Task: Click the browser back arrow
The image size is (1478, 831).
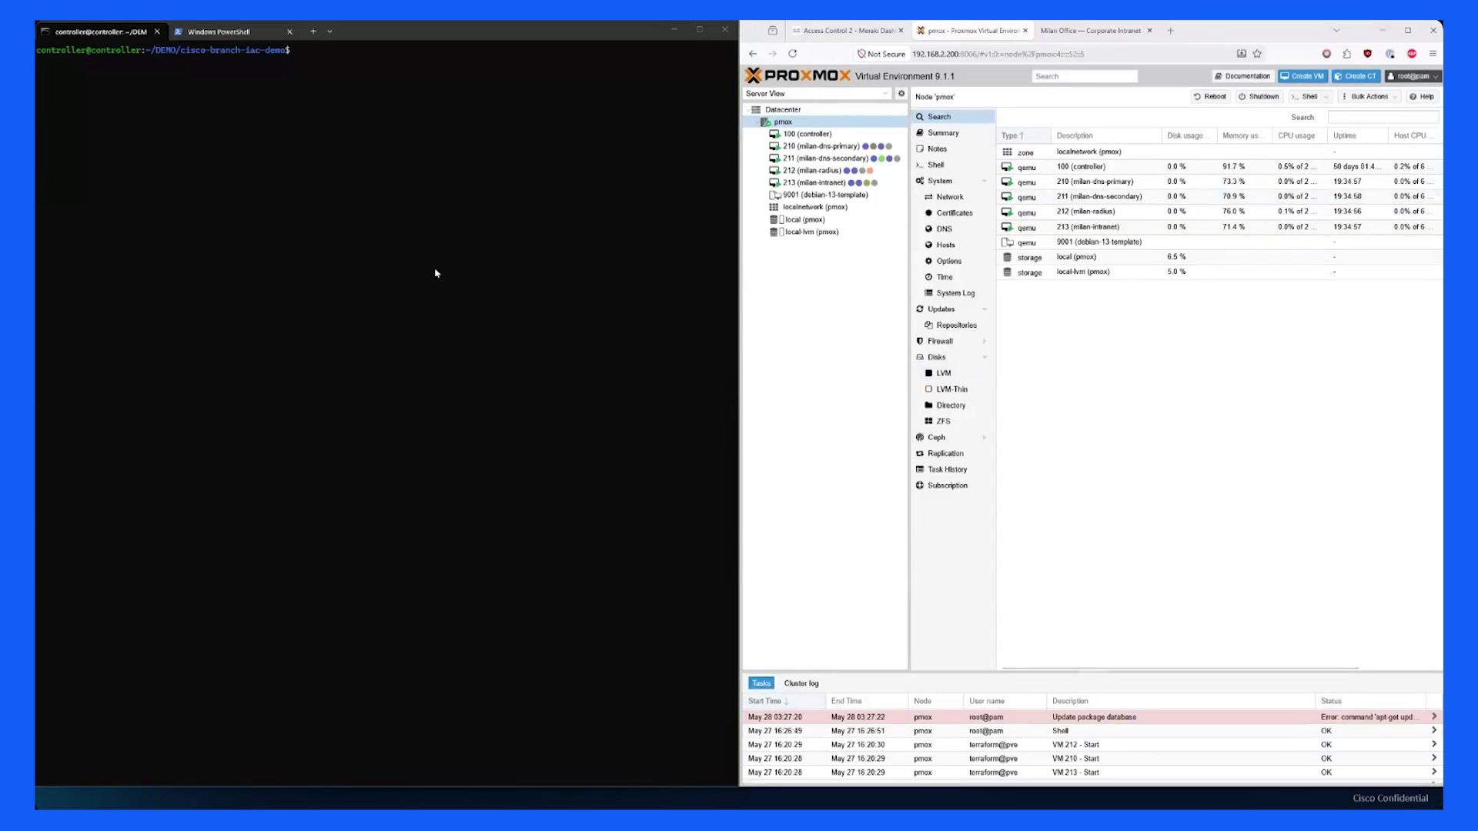Action: click(752, 54)
